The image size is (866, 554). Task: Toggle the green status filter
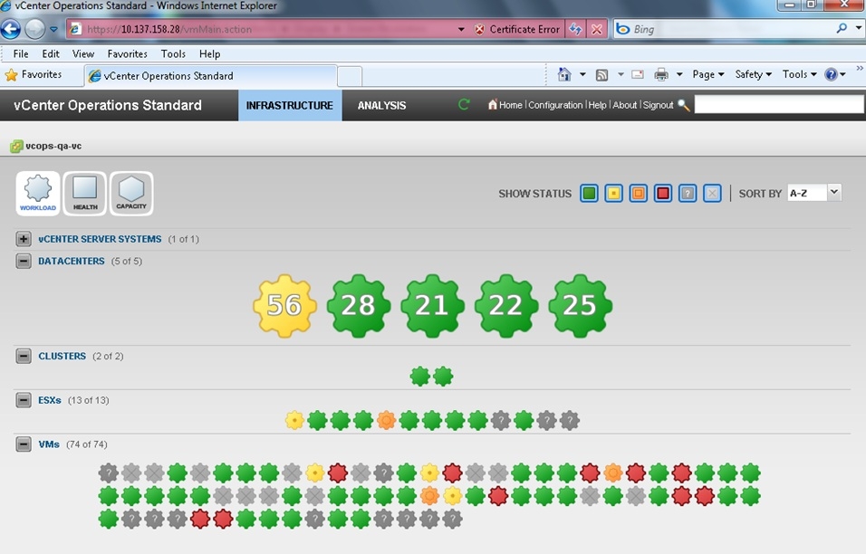point(590,193)
